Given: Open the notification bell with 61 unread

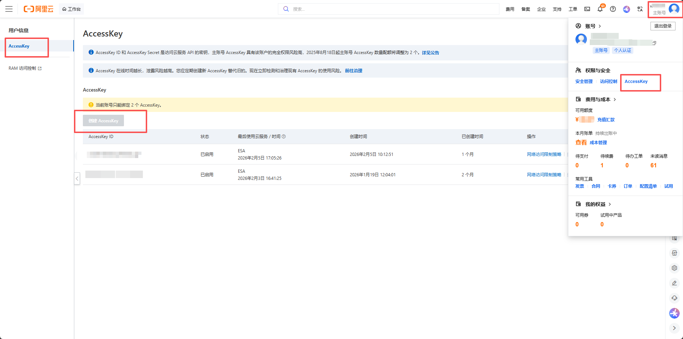Looking at the screenshot, I should [x=600, y=9].
